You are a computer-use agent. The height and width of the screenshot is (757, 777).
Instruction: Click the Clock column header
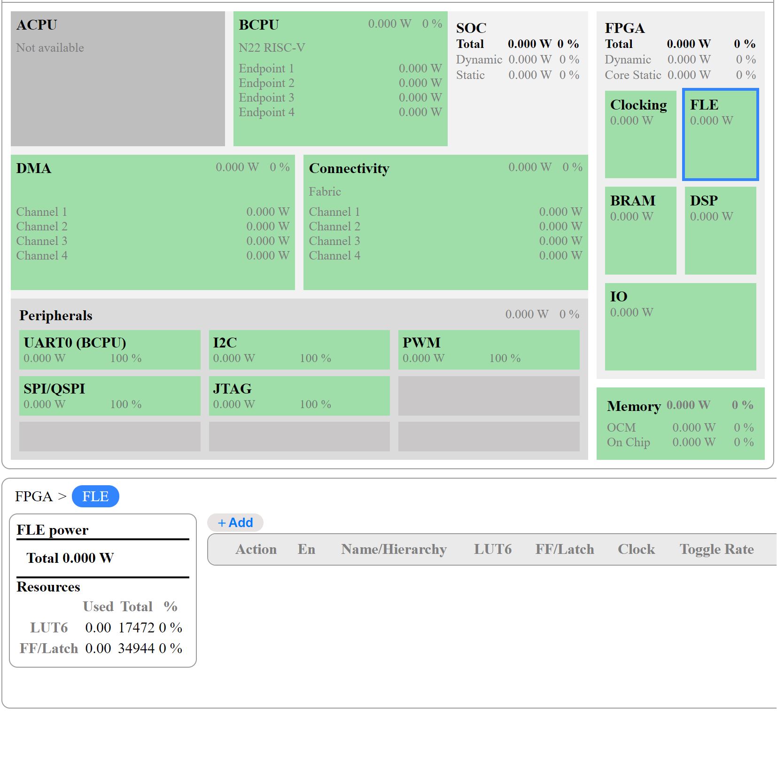click(636, 549)
